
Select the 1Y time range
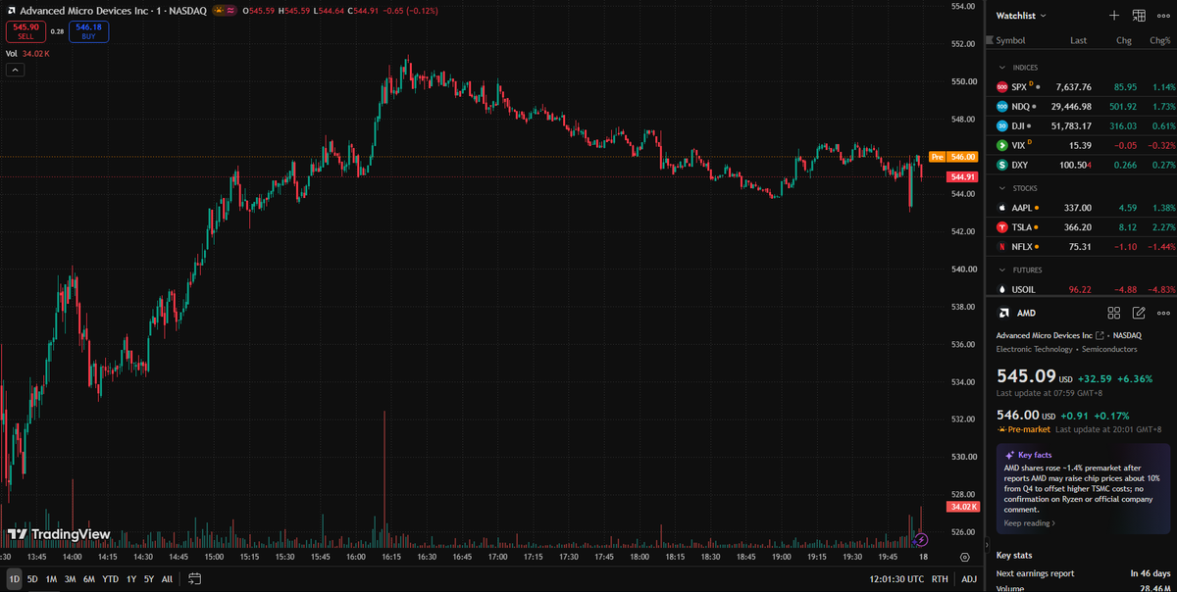(x=130, y=578)
